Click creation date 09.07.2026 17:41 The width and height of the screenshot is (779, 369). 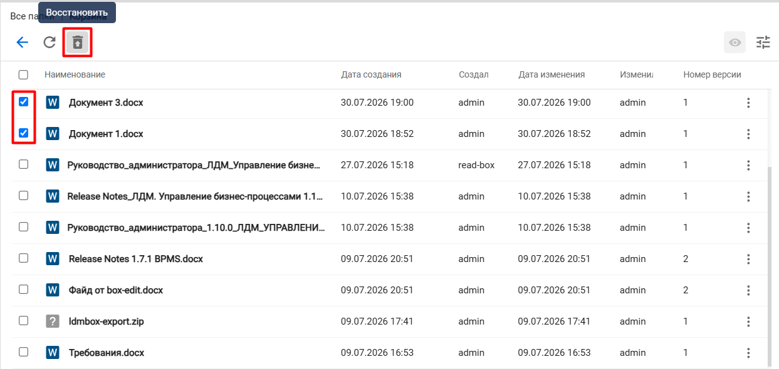(377, 321)
